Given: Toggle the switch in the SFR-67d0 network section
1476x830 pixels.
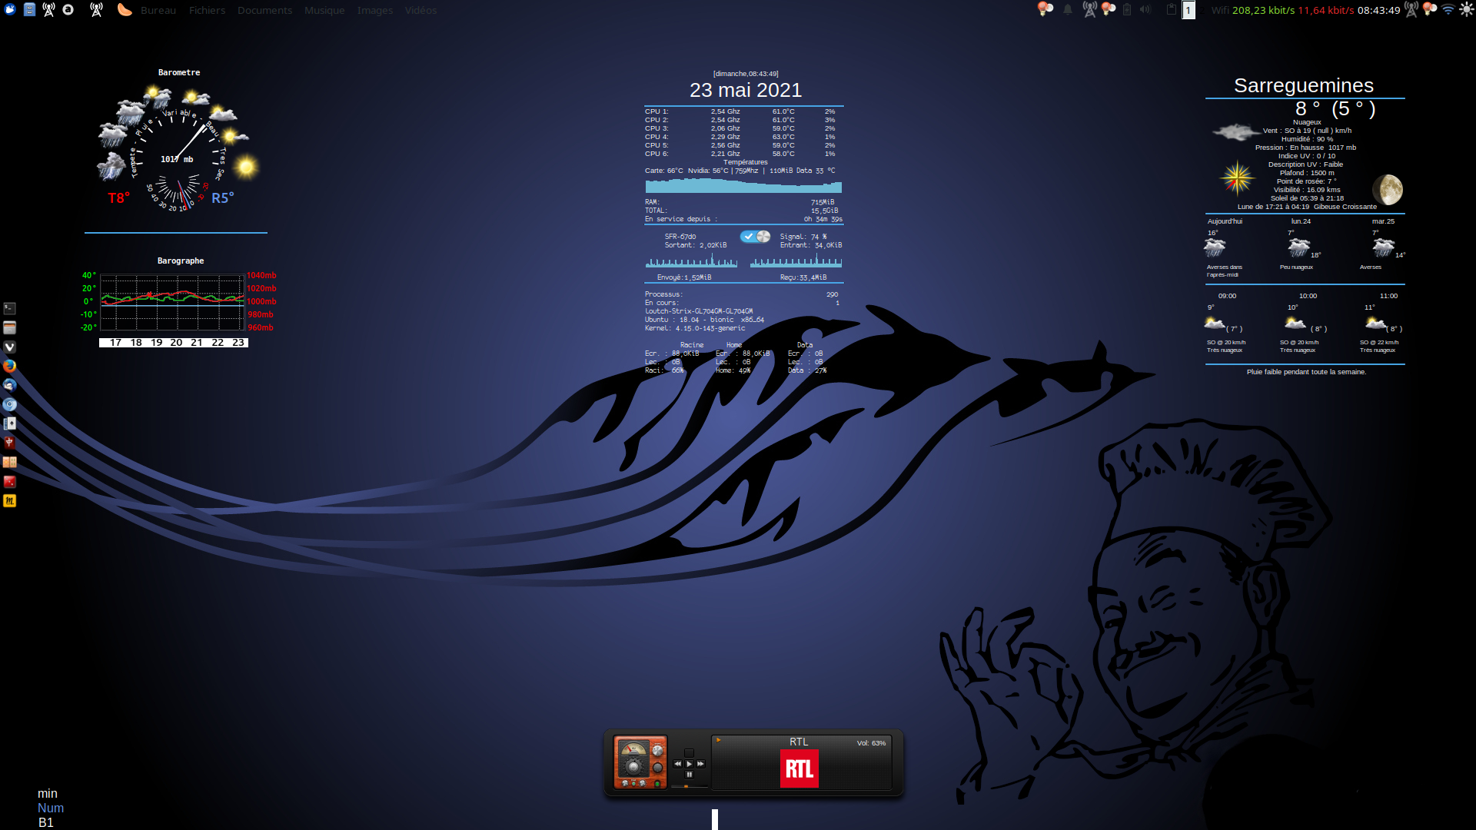Looking at the screenshot, I should point(755,237).
